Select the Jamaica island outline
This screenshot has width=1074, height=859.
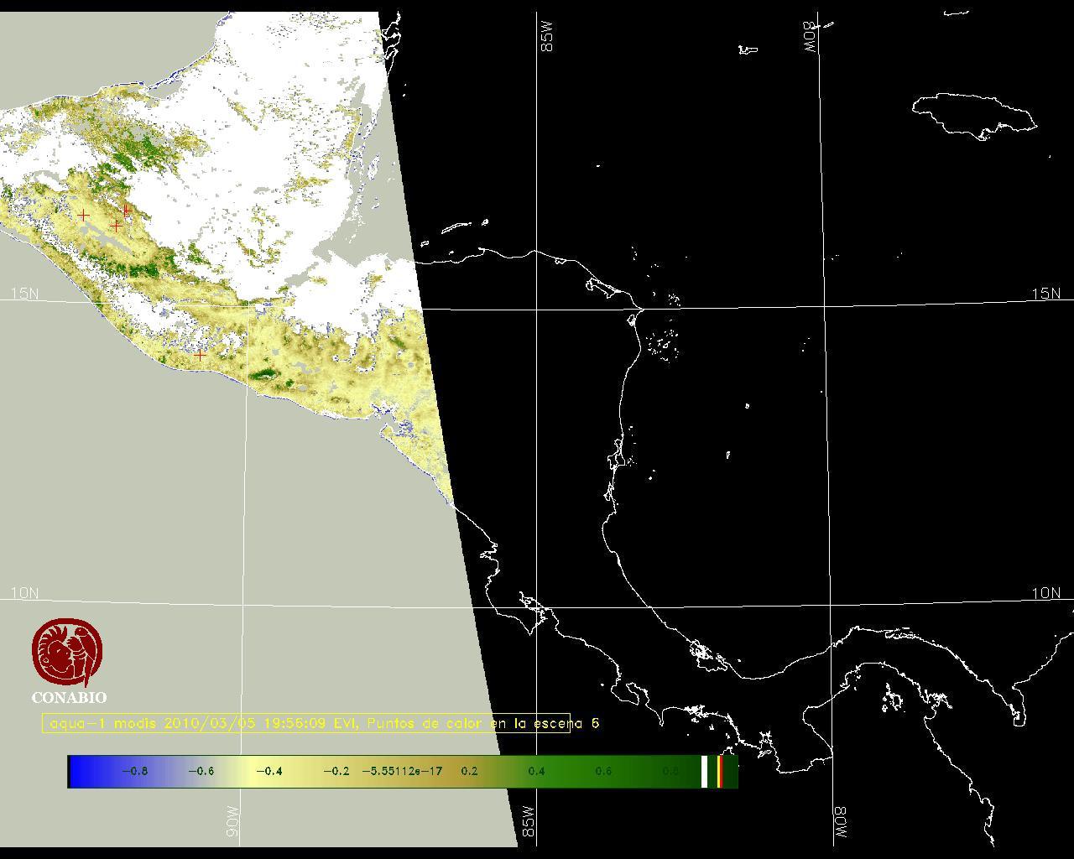tap(973, 114)
